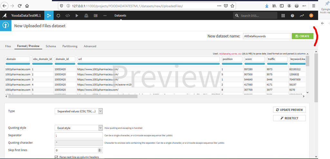Screen dimensions: 330x159
Task: Click the Skip first lines stepper arrows
Action: coord(100,150)
